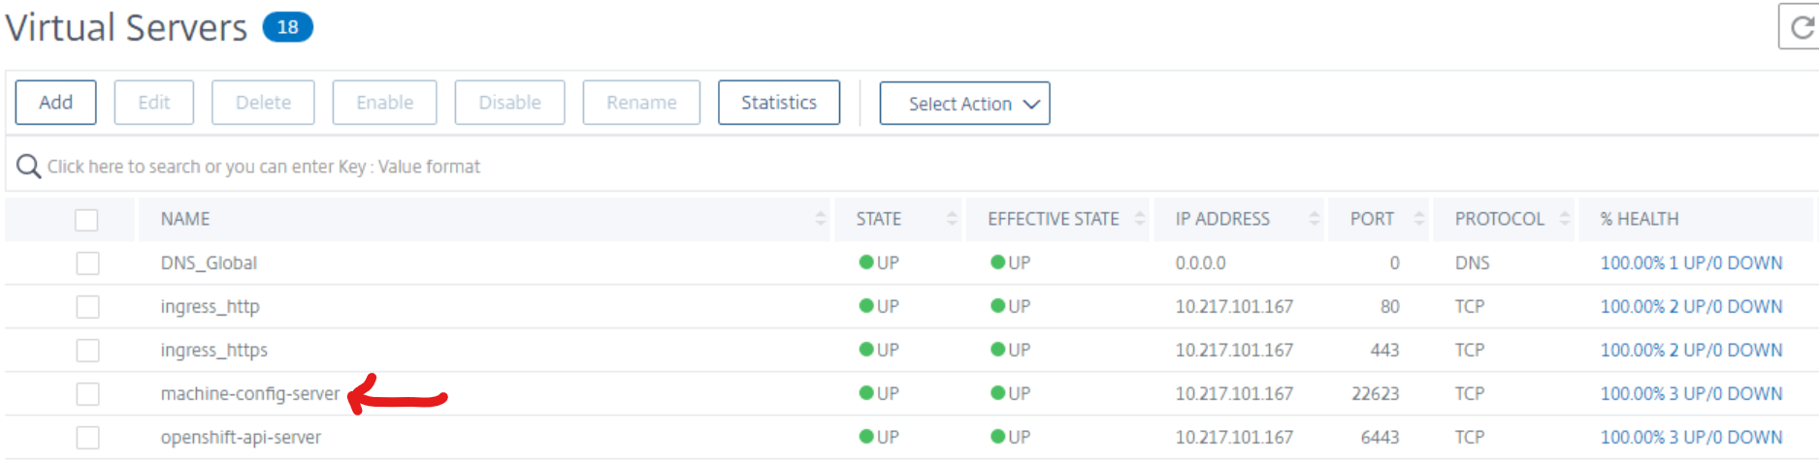Click the DNS_Global health link
The height and width of the screenshot is (460, 1819).
(x=1691, y=263)
